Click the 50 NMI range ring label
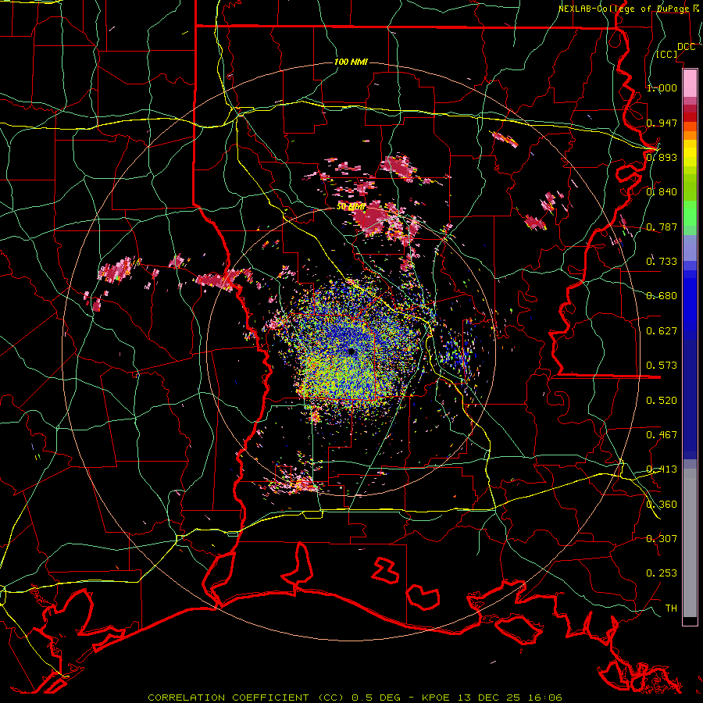Viewport: 703px width, 703px height. click(x=351, y=207)
